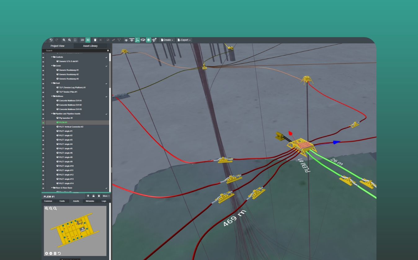
Task: Collapse the Mattress folder in the tree
Action: click(52, 96)
